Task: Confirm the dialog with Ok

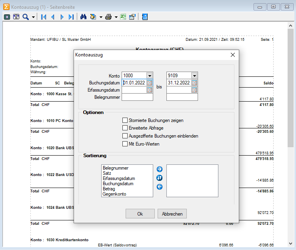Action: click(x=140, y=214)
